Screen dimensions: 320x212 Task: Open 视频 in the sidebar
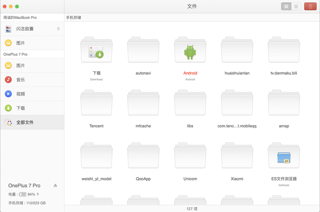point(32,94)
